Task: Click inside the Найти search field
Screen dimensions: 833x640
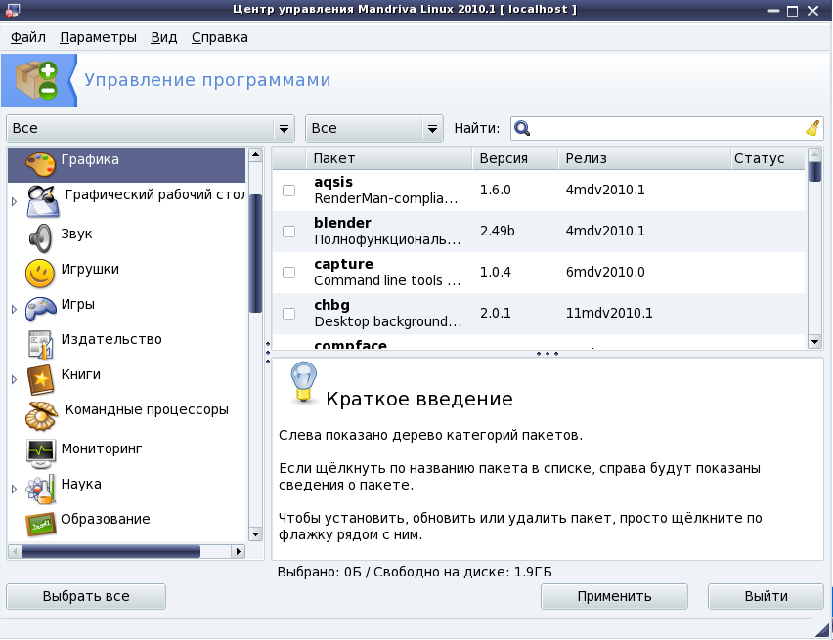Action: tap(667, 129)
